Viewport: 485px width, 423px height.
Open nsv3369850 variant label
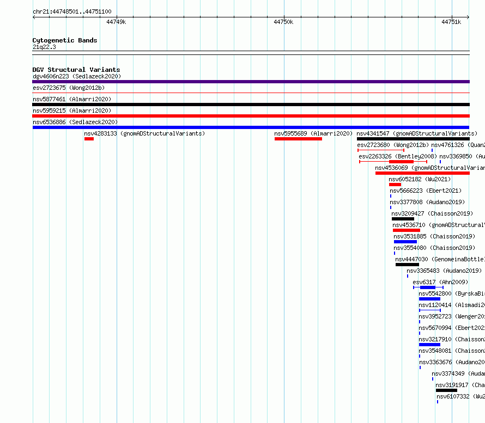click(462, 156)
